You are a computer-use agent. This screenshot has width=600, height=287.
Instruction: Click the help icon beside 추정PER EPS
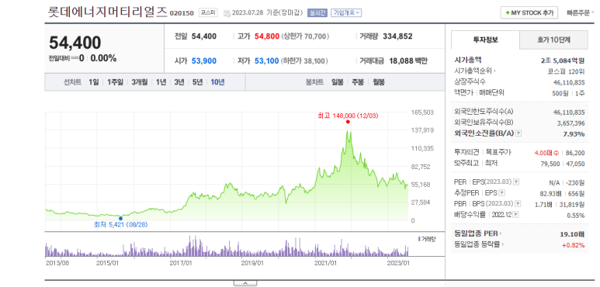(502, 193)
